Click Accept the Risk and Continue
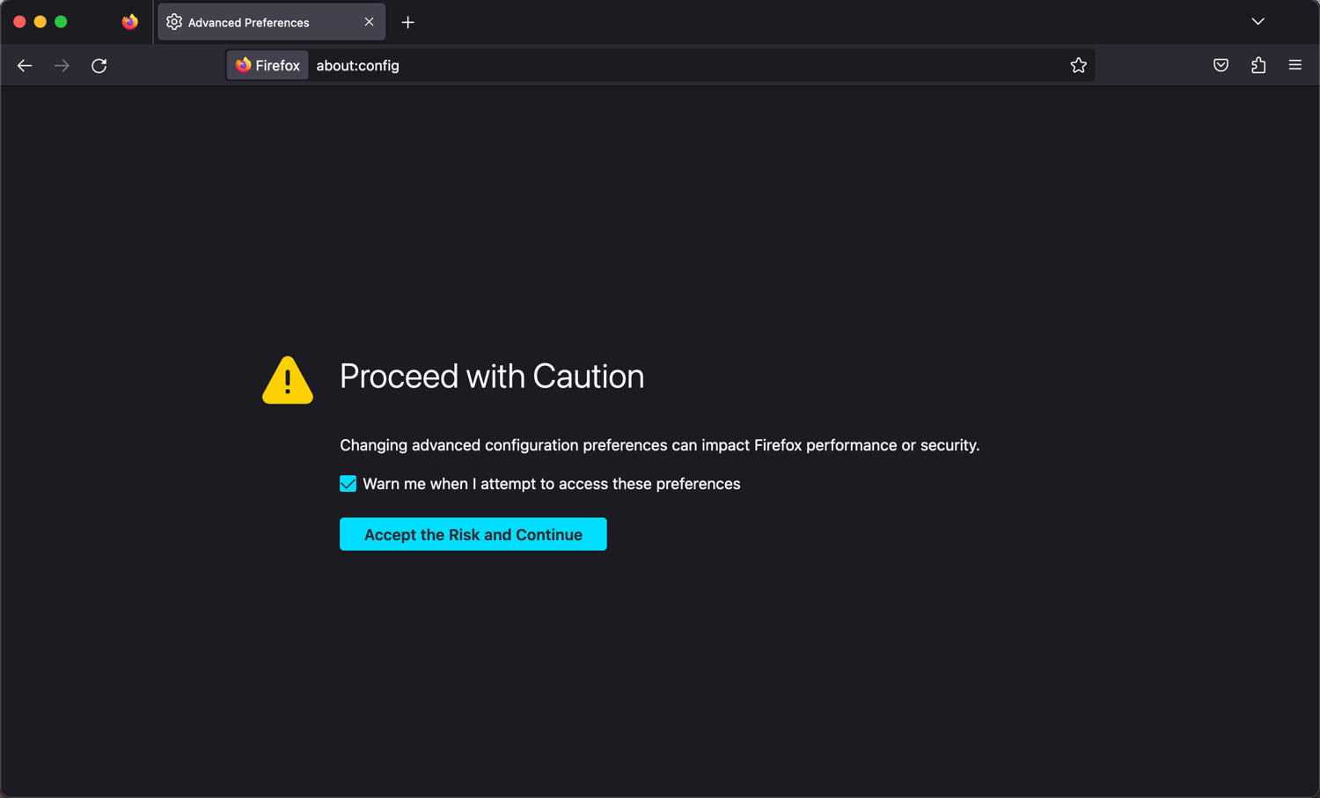The image size is (1320, 798). tap(473, 534)
